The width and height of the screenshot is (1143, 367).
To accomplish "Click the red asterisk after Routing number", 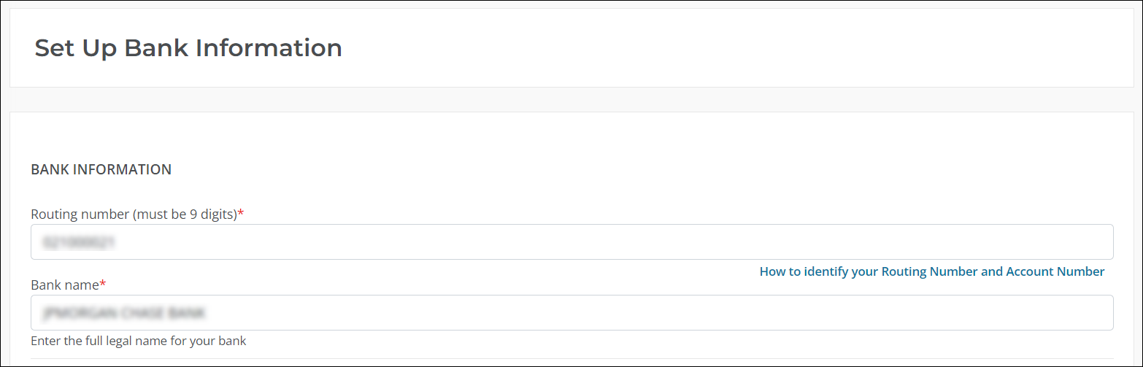I will [241, 214].
